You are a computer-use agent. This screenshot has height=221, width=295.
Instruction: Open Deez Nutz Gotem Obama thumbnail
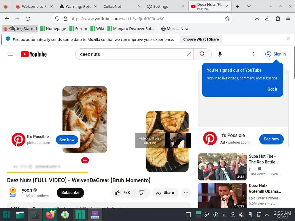(x=222, y=195)
